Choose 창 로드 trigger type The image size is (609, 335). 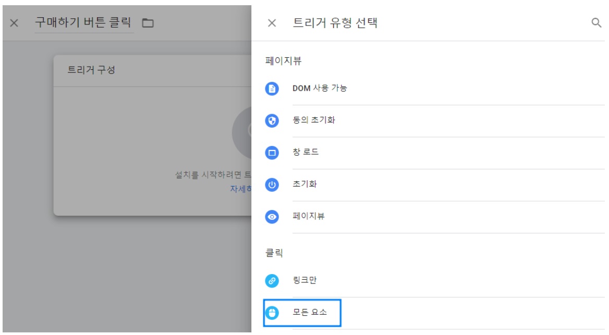[x=435, y=153]
